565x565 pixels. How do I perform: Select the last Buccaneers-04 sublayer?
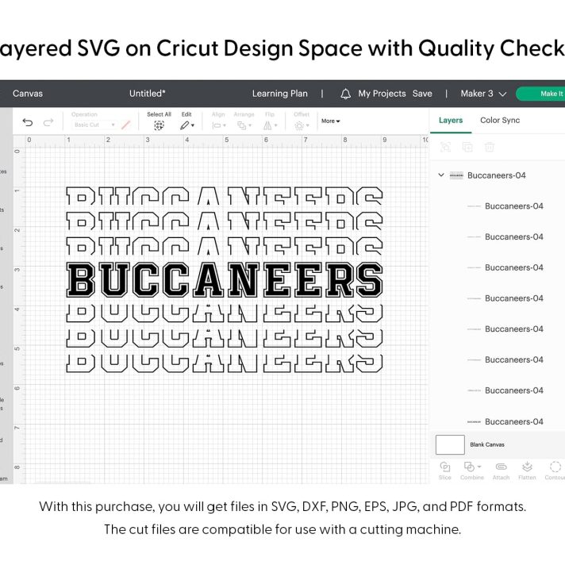(514, 421)
